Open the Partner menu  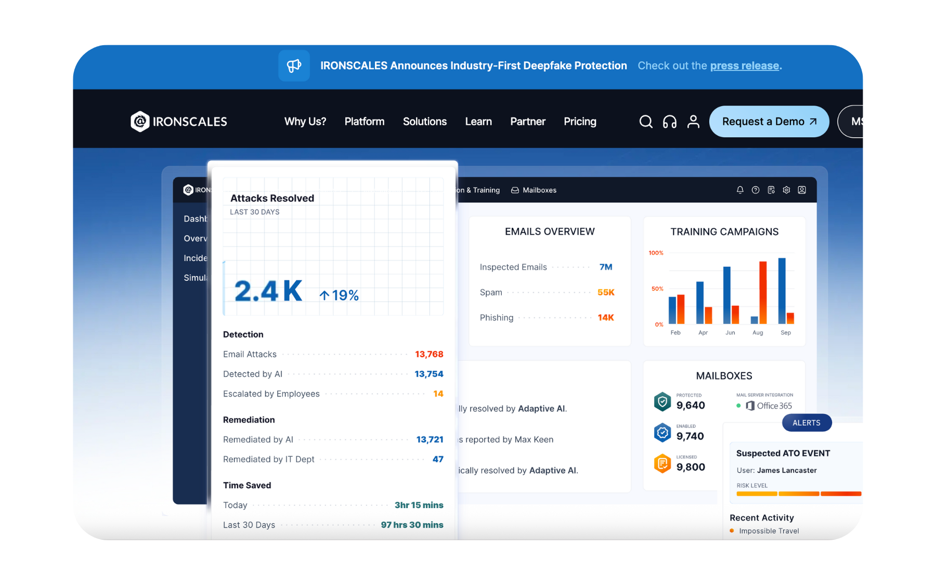coord(527,121)
